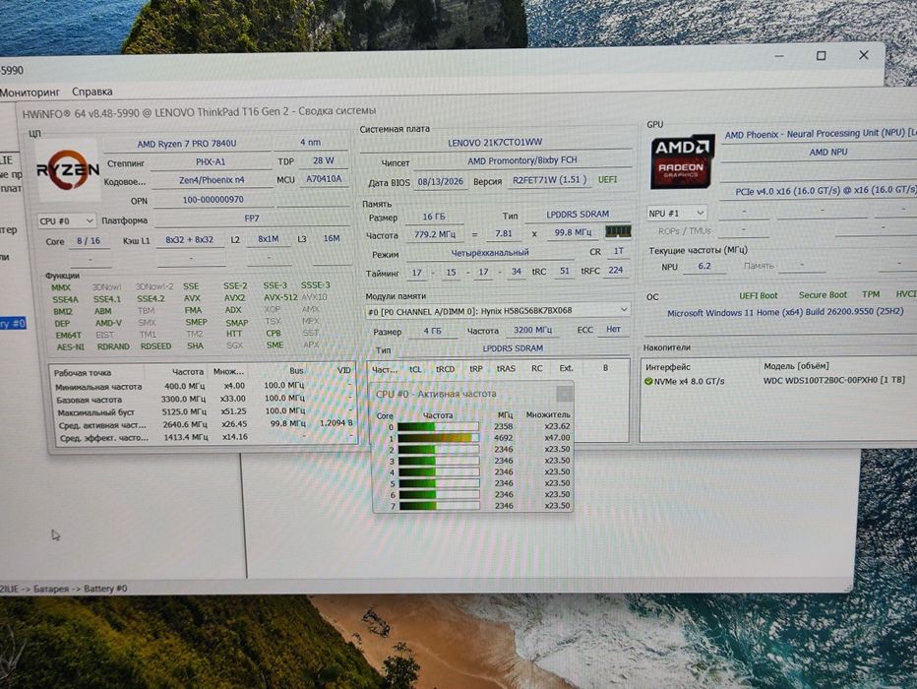The width and height of the screenshot is (917, 689).
Task: Click the Минимальная частота row
Action: 204,386
